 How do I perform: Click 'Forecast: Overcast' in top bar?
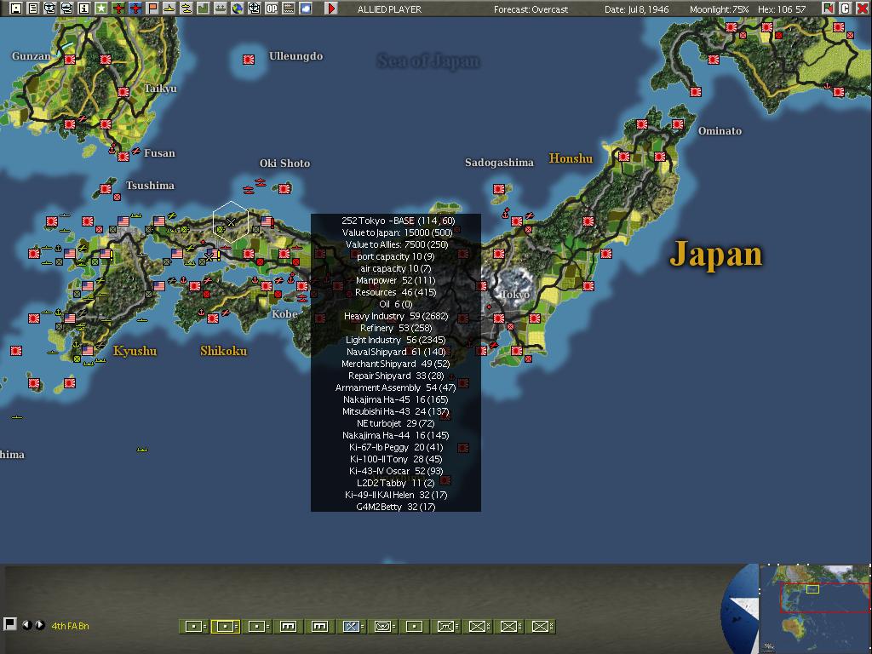coord(531,9)
